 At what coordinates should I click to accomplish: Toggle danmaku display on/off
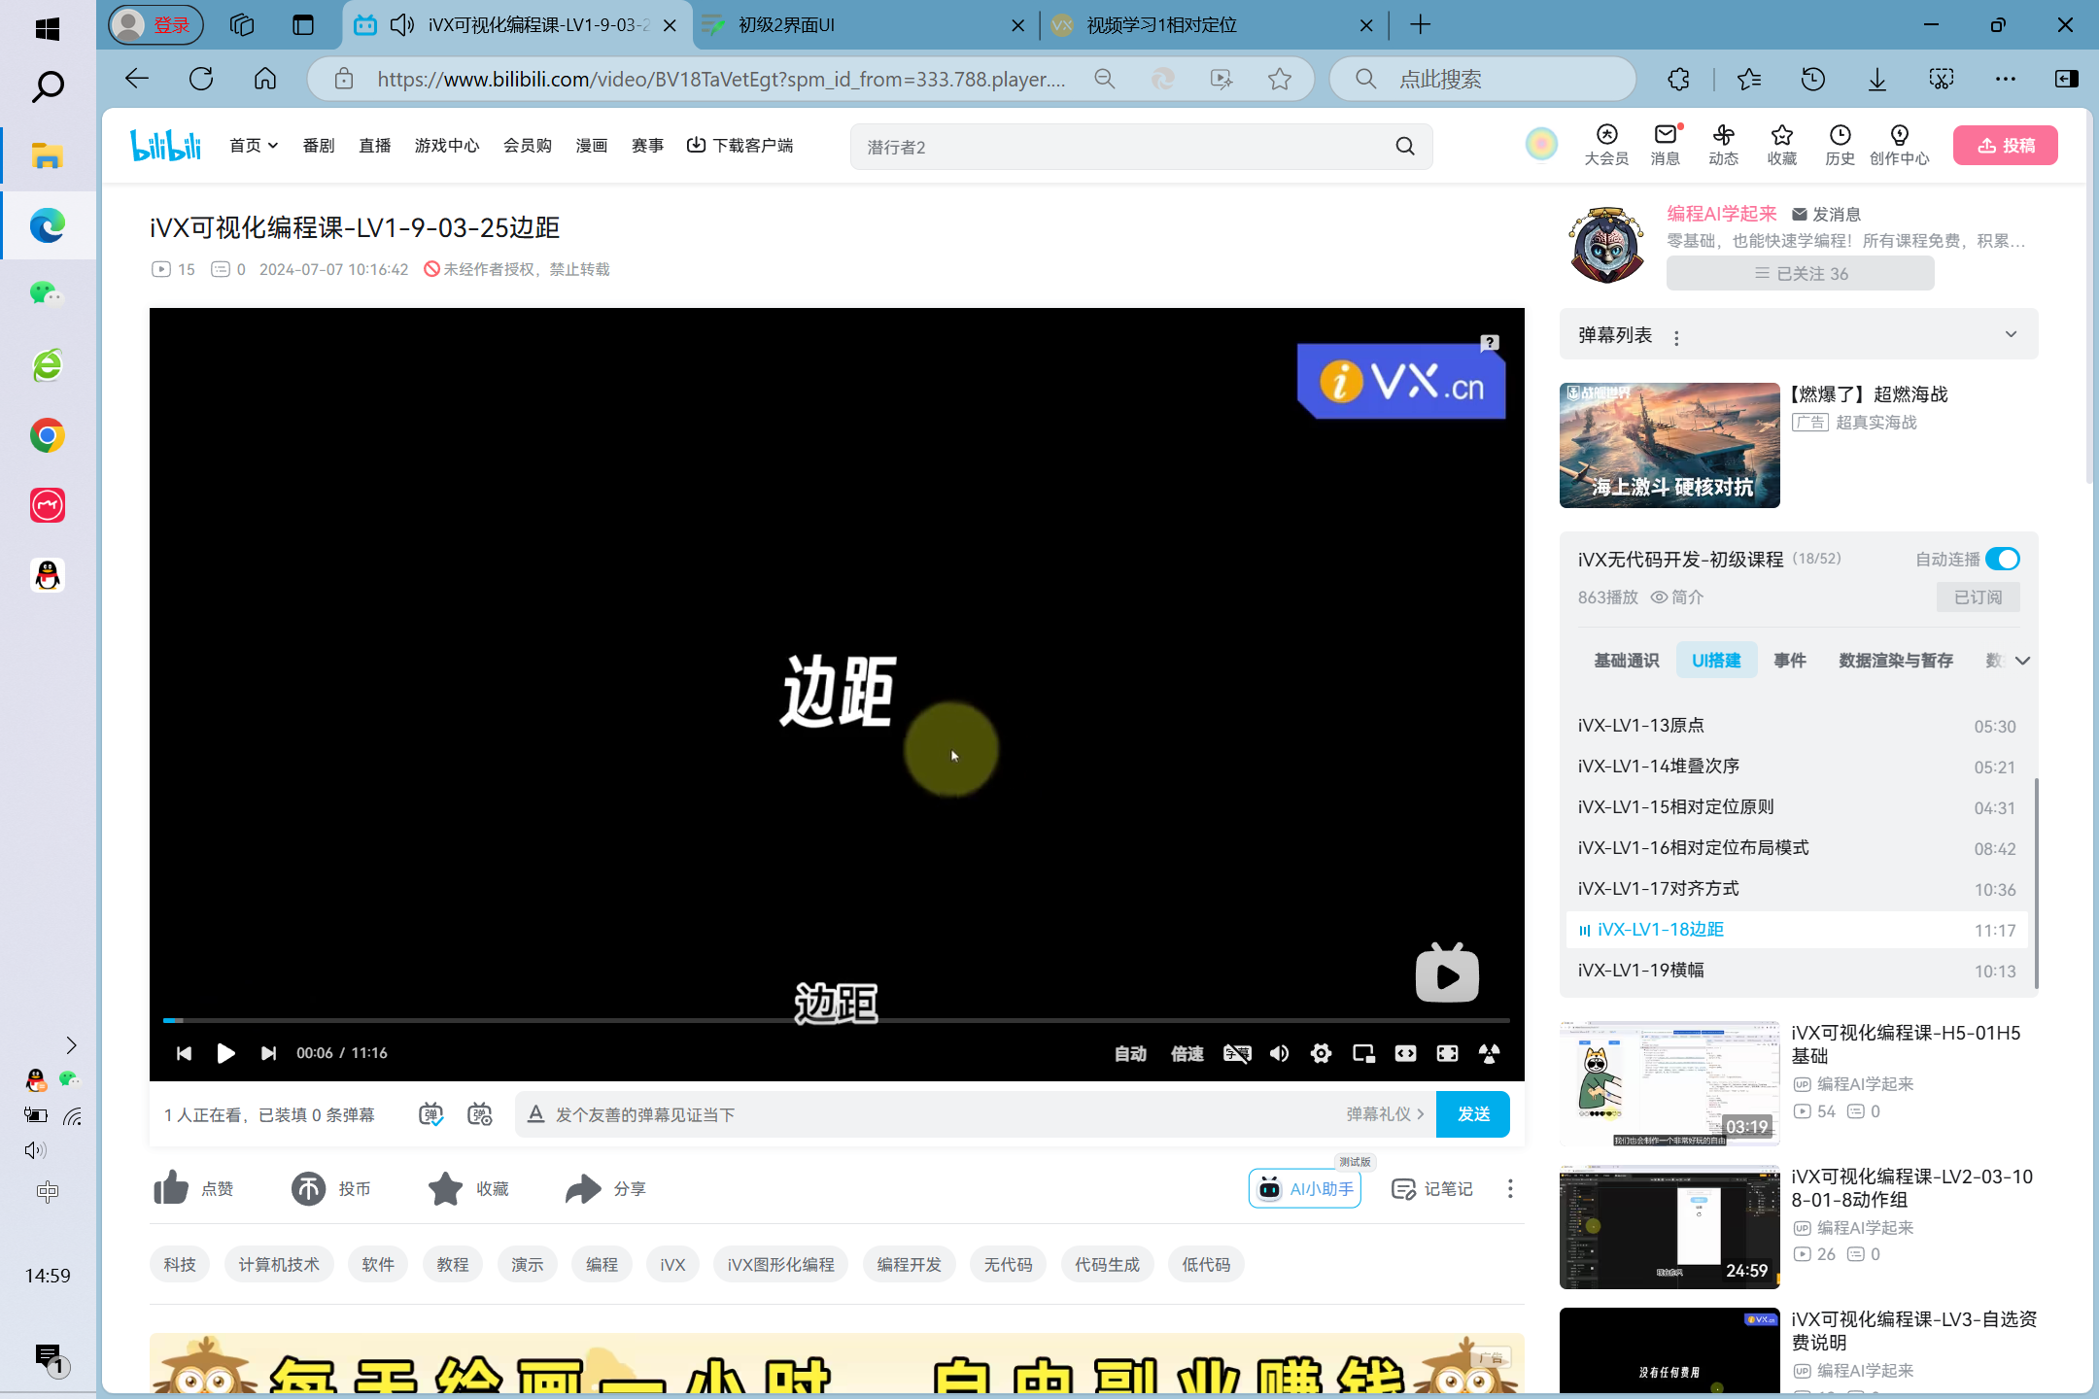pyautogui.click(x=430, y=1114)
